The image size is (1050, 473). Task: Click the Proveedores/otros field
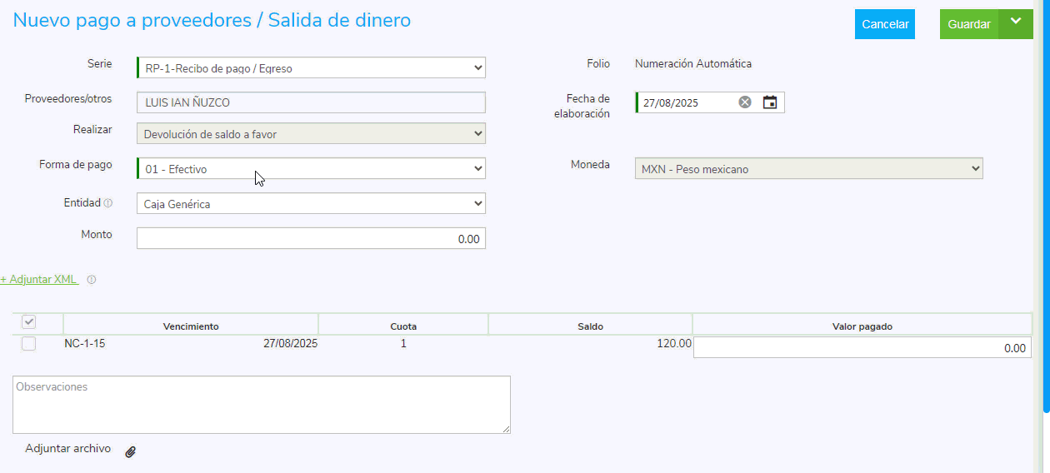[311, 102]
